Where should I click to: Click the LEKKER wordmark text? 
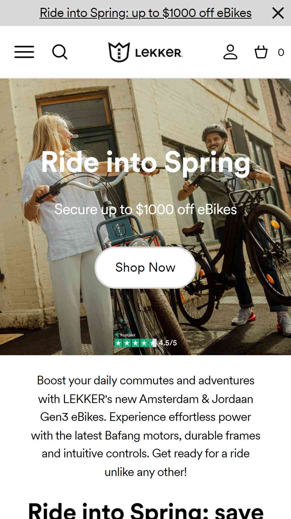click(159, 52)
